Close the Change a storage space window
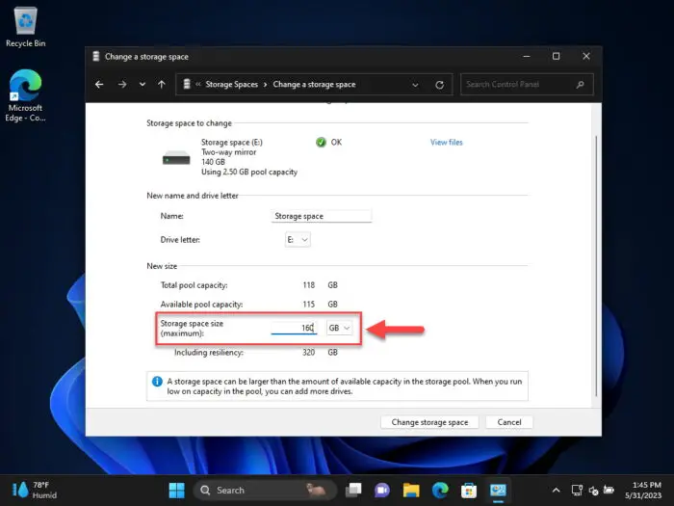674x506 pixels. click(586, 56)
